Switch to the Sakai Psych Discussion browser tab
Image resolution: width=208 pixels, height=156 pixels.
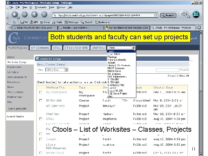[x=35, y=28]
